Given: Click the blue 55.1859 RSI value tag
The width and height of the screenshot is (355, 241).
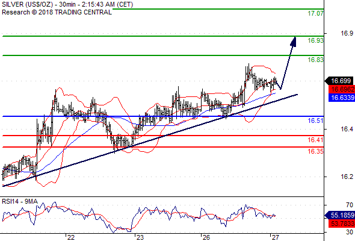Looking at the screenshot, I should click(x=340, y=215).
